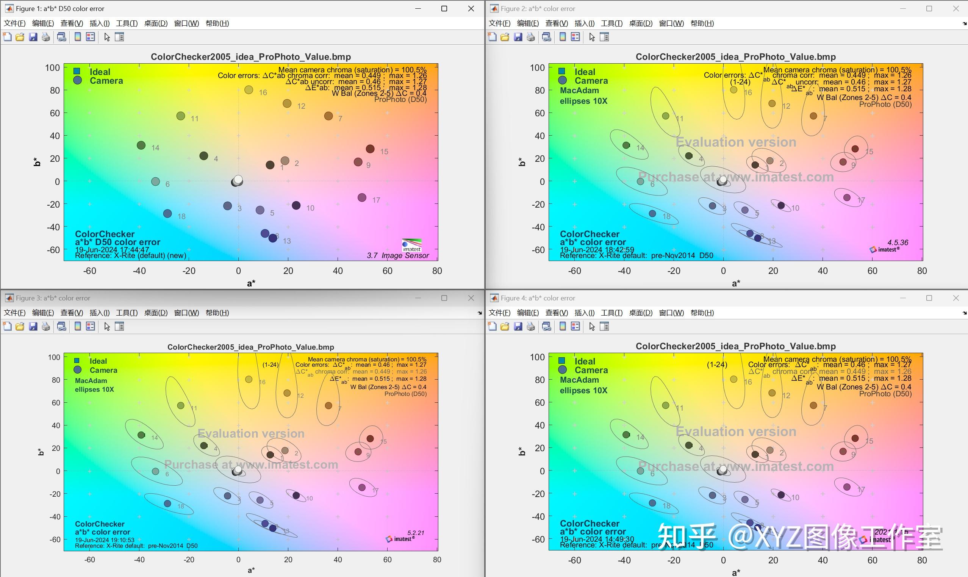This screenshot has height=577, width=968.
Task: Insert a legend in Figure 3
Action: [90, 326]
